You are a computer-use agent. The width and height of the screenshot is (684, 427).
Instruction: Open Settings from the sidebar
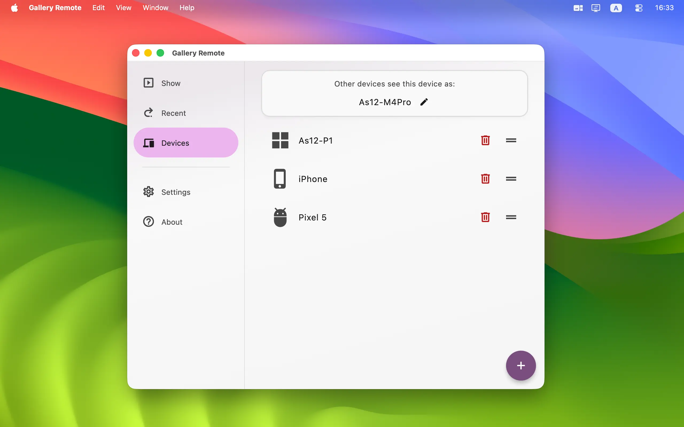(x=186, y=192)
